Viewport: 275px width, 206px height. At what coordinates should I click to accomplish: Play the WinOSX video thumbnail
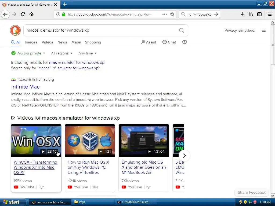(36, 140)
